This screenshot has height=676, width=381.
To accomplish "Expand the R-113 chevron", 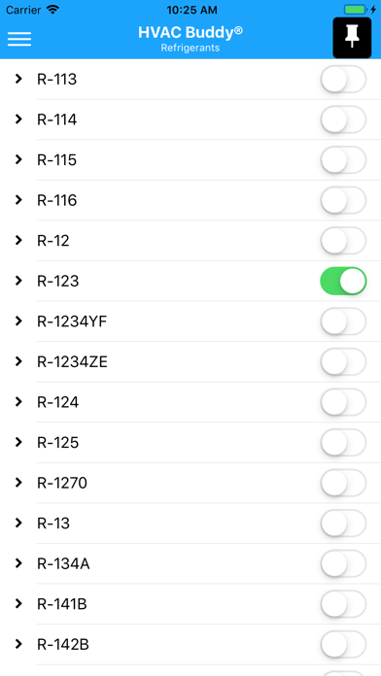I will [x=18, y=79].
